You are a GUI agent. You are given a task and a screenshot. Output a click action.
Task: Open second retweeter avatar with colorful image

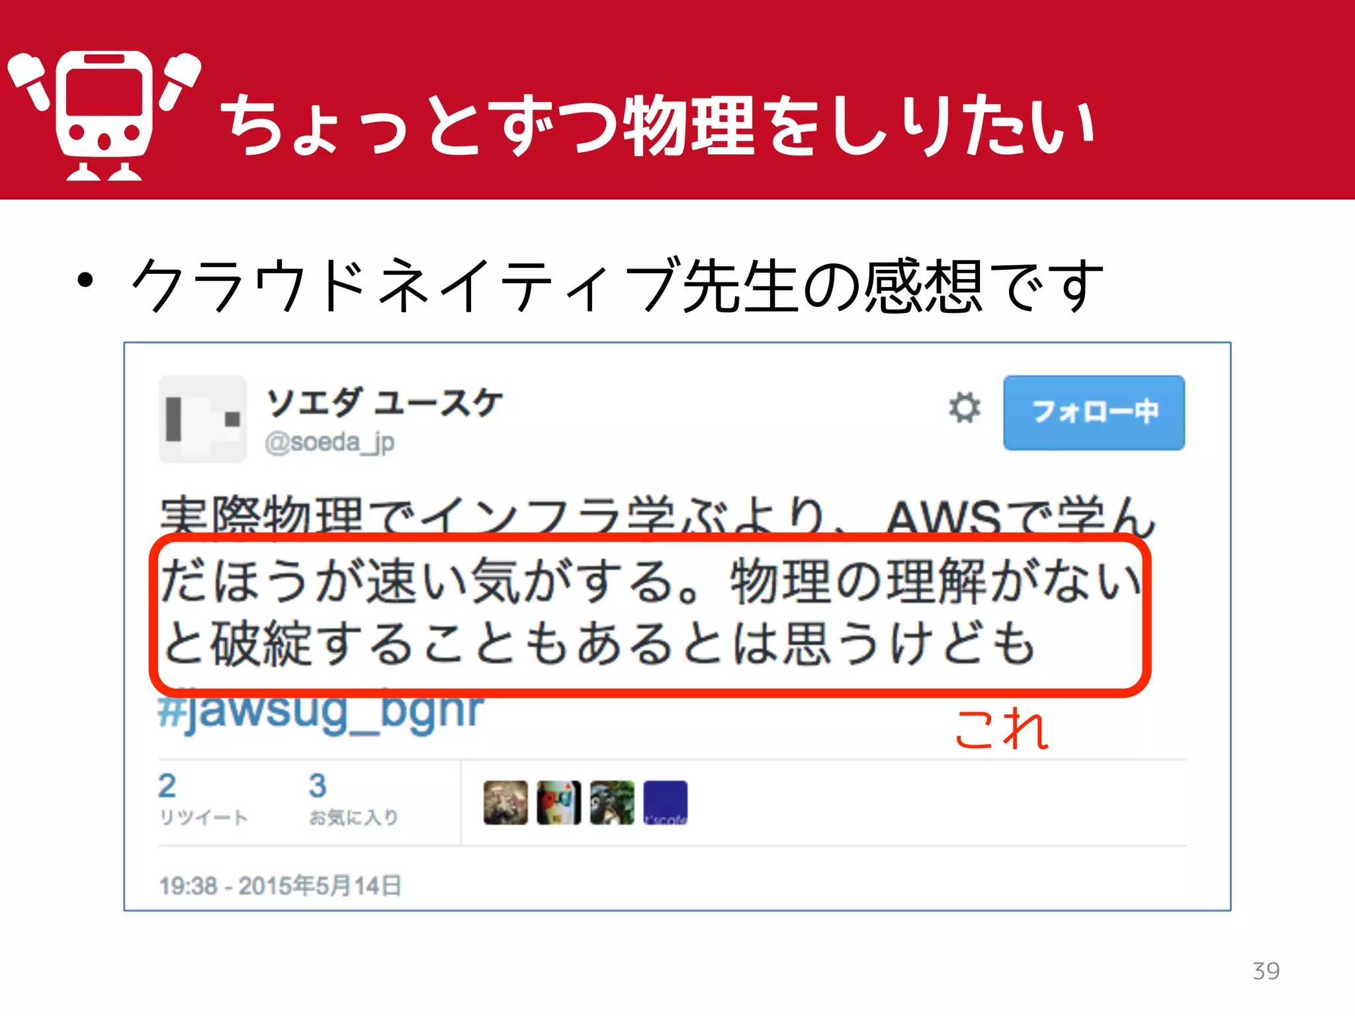coord(559,802)
